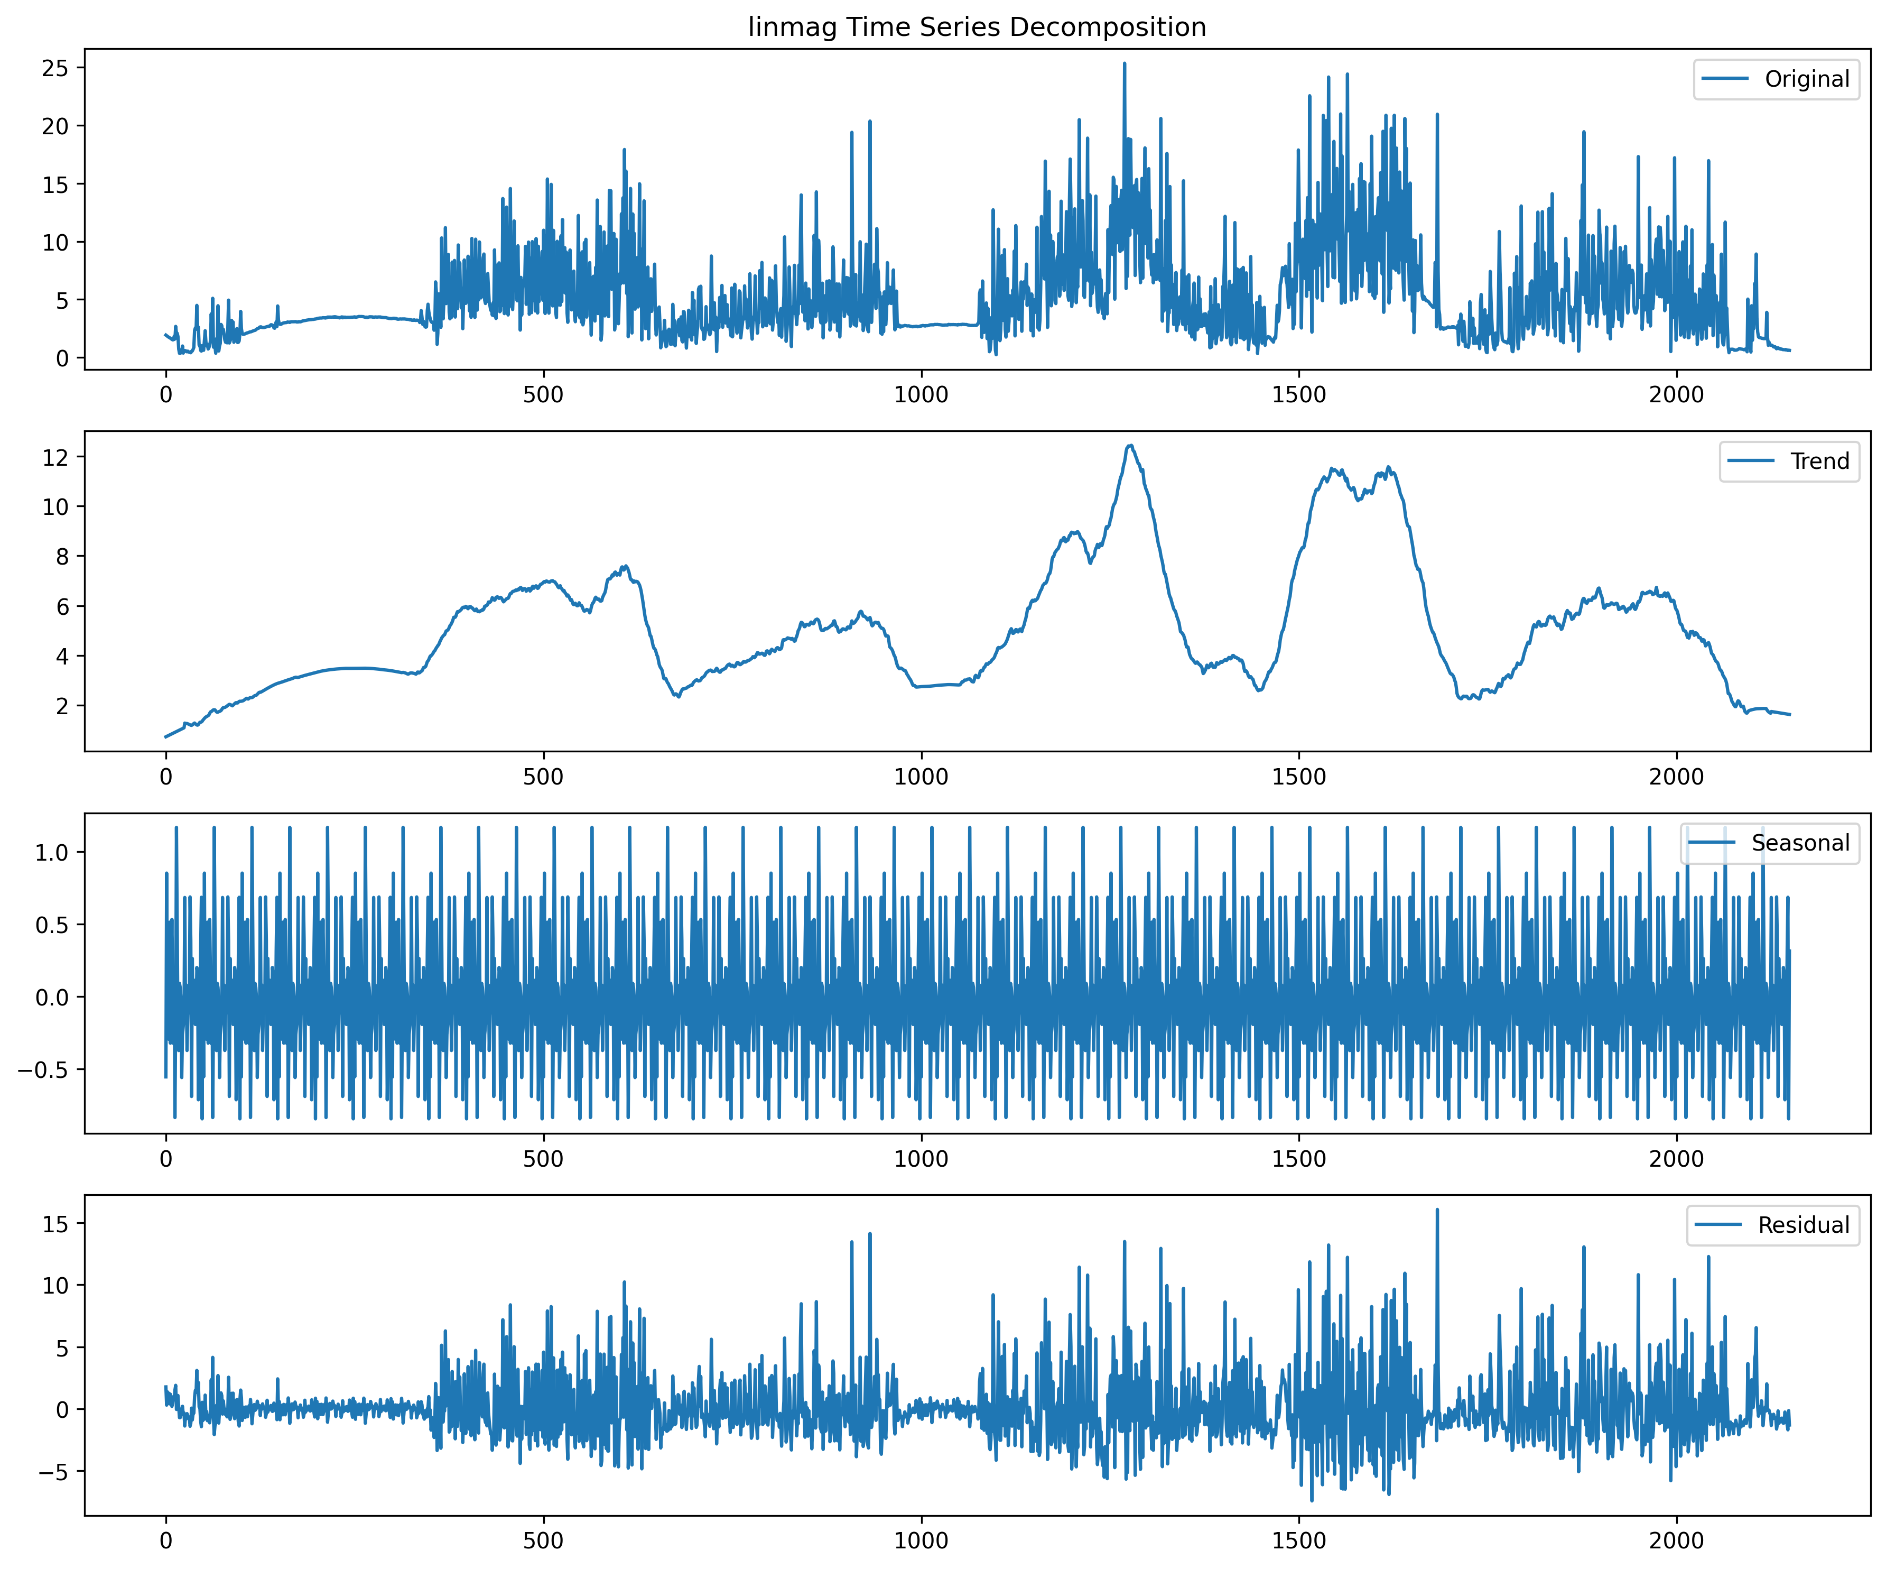The image size is (1886, 1569).
Task: Click the 25 y-axis label on Original plot
Action: point(55,67)
